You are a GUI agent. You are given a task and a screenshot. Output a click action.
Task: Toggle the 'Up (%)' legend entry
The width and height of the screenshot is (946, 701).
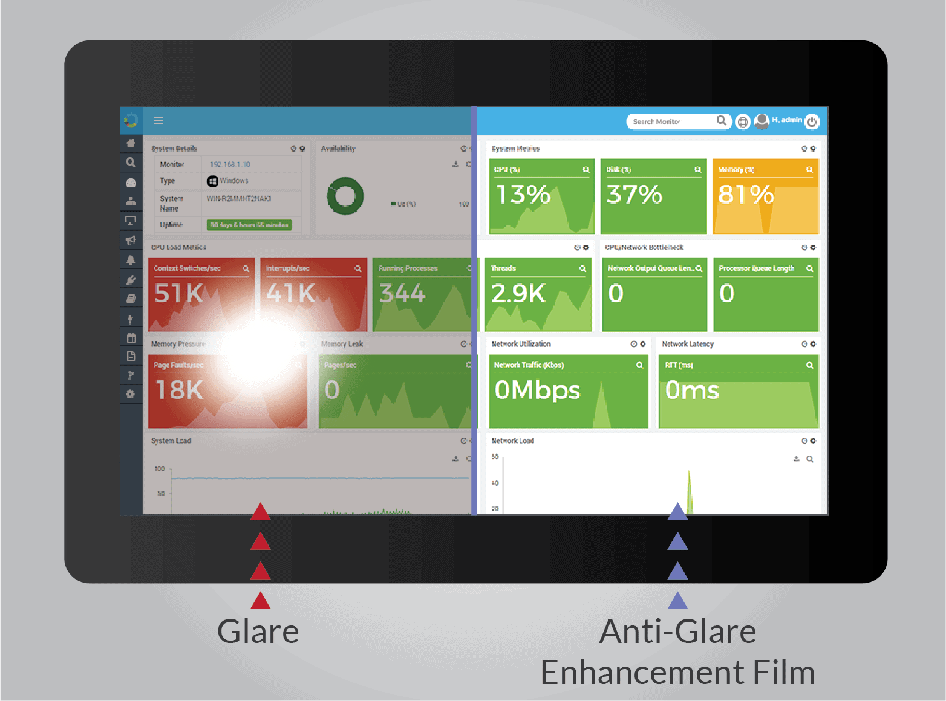click(403, 204)
